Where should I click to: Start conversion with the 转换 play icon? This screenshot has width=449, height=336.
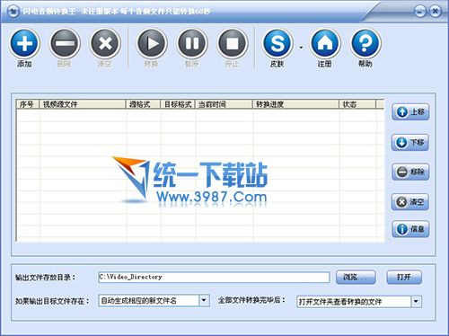[152, 43]
